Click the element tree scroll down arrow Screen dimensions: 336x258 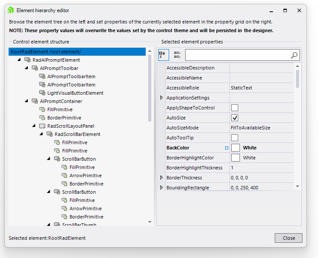pyautogui.click(x=150, y=222)
